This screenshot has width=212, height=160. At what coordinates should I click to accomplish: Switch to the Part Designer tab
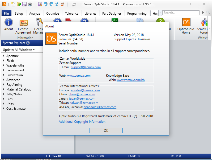pyautogui.click(x=112, y=13)
